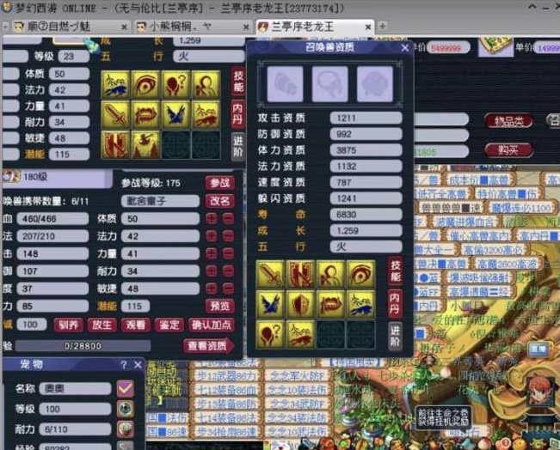Click the question-mark head skill in 召唤兽资质 dialog
The image size is (560, 450).
coord(270,334)
